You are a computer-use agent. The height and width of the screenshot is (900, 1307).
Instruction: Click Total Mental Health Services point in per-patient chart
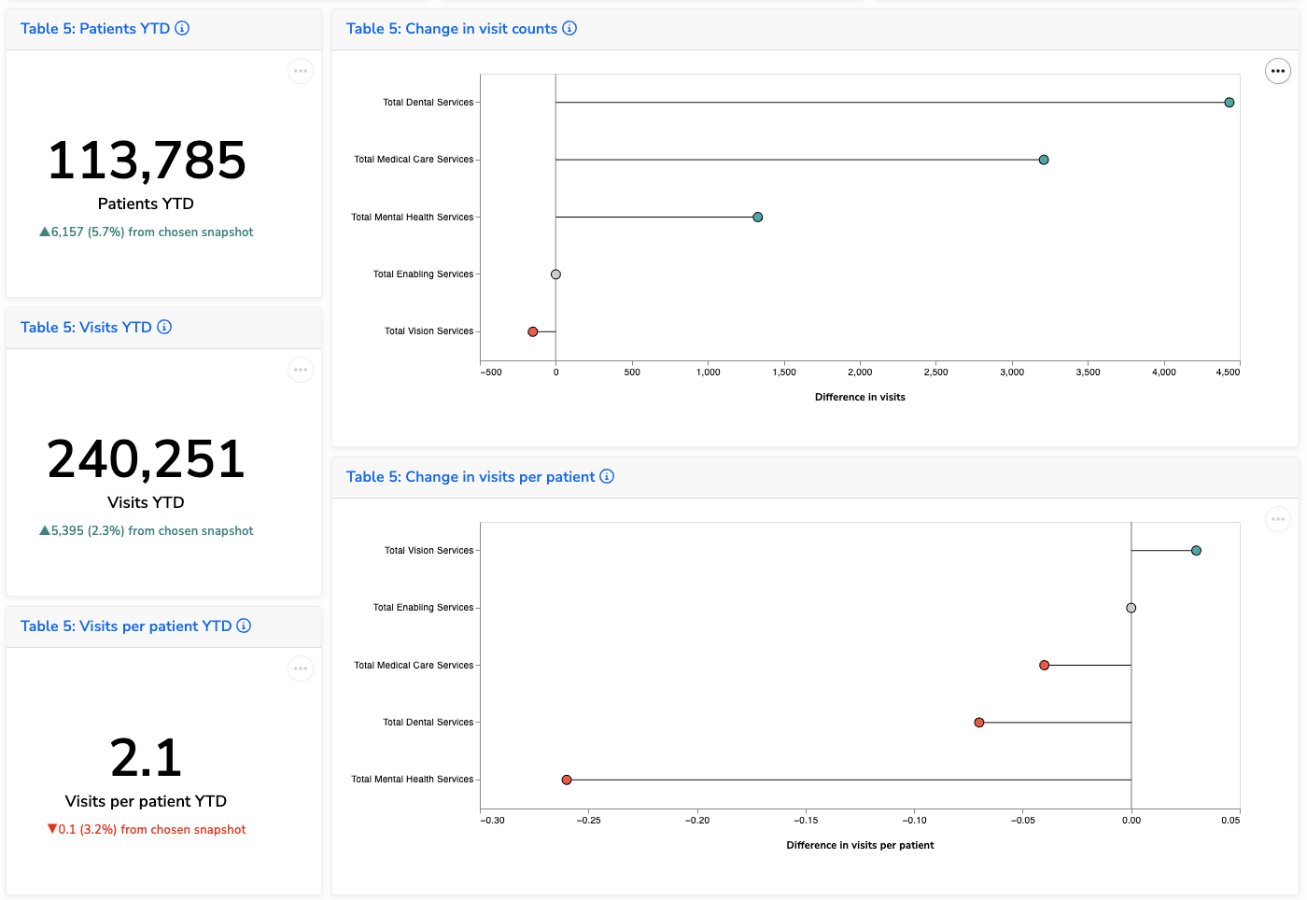(567, 780)
